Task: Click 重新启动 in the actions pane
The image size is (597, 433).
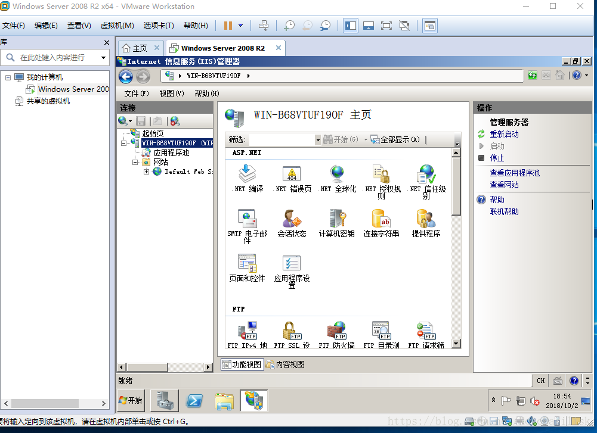Action: click(504, 134)
